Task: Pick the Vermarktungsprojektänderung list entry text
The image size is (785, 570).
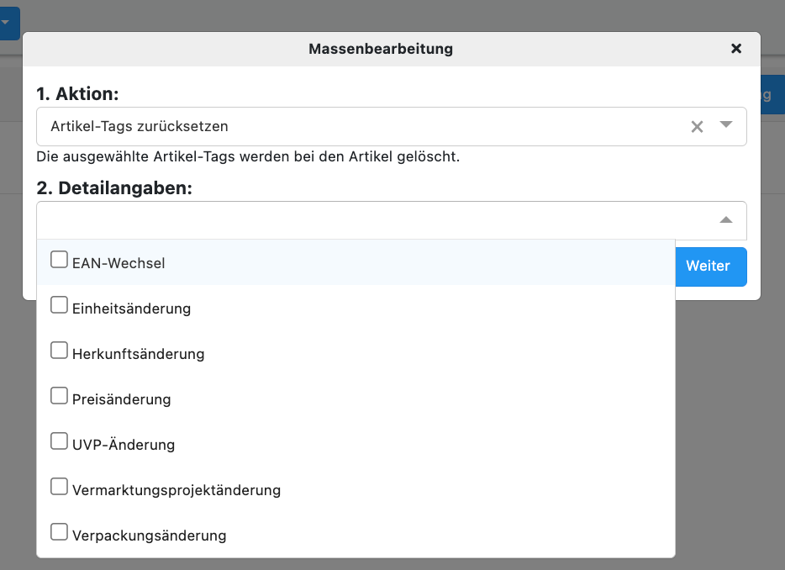Action: 176,490
